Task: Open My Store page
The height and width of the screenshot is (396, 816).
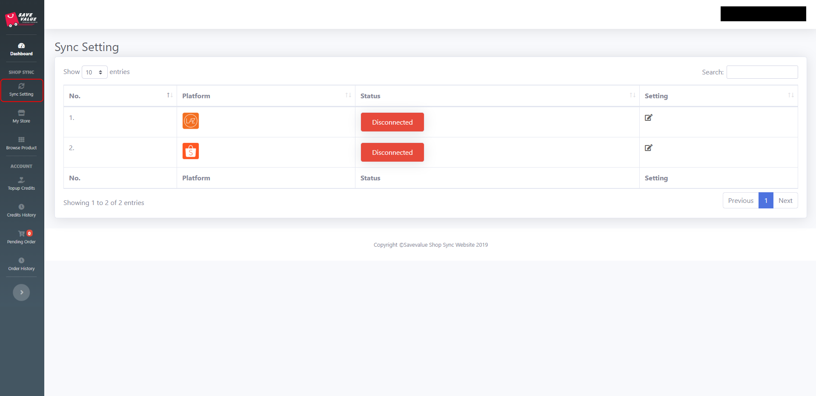Action: point(21,117)
